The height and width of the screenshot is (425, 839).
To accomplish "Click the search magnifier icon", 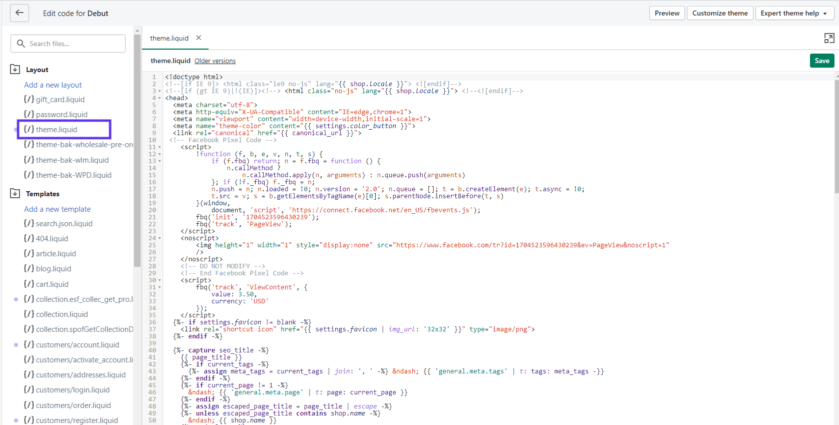I will coord(21,44).
